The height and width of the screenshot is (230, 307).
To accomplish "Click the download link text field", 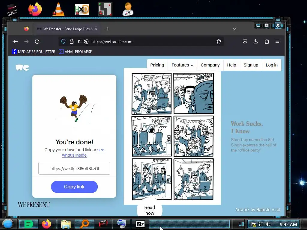I will pos(74,168).
